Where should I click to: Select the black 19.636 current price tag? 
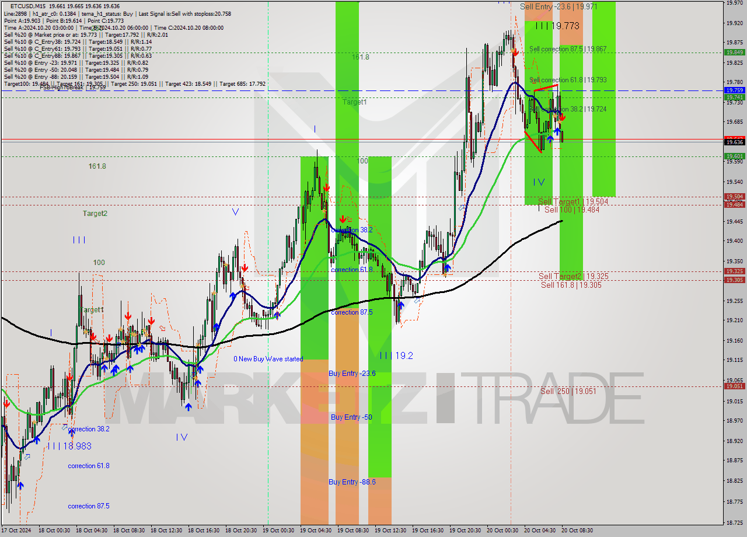point(734,142)
